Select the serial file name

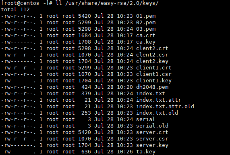145,119
